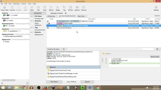
Task: Collapse the File Status tree section
Action: coord(31,16)
